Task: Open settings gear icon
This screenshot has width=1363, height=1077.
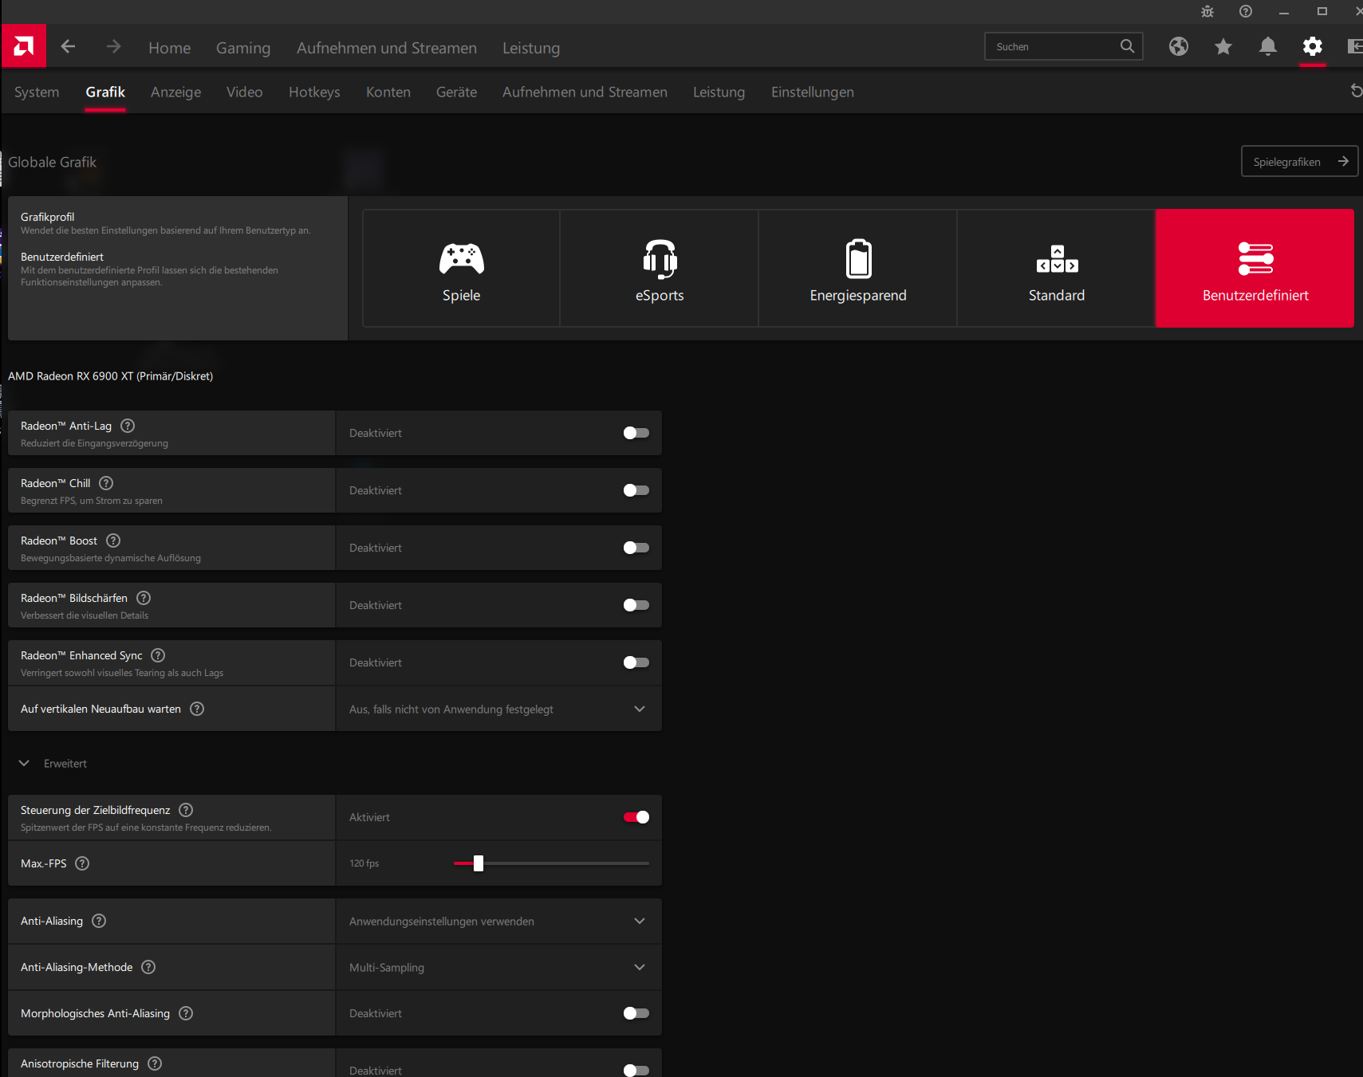Action: point(1313,46)
